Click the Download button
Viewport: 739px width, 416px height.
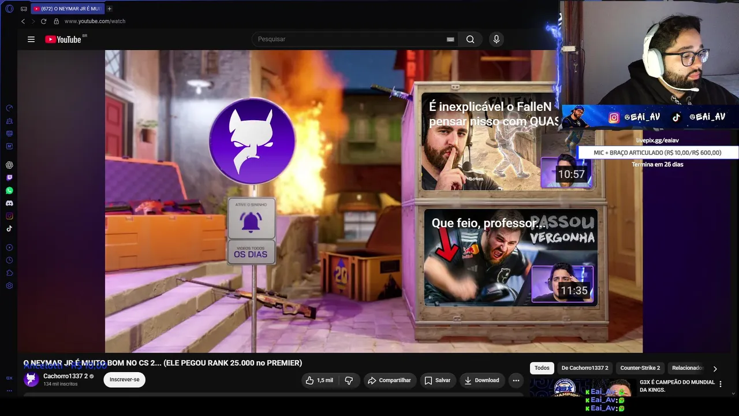[482, 380]
